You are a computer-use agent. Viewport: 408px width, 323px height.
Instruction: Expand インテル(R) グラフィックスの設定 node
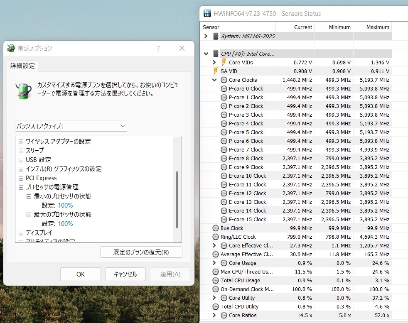pos(21,169)
